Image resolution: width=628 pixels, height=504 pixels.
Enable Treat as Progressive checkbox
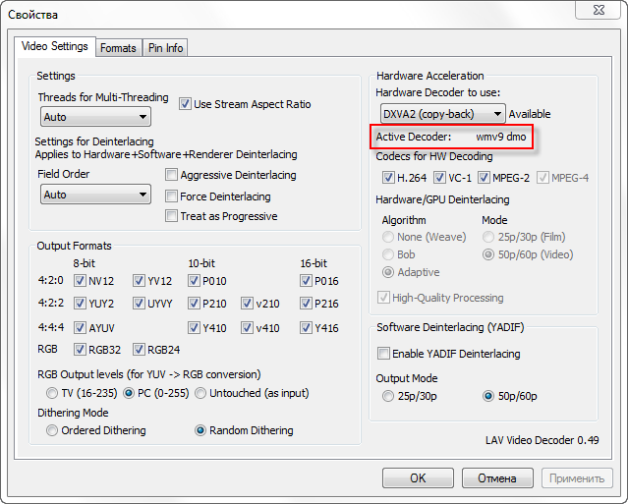click(172, 216)
